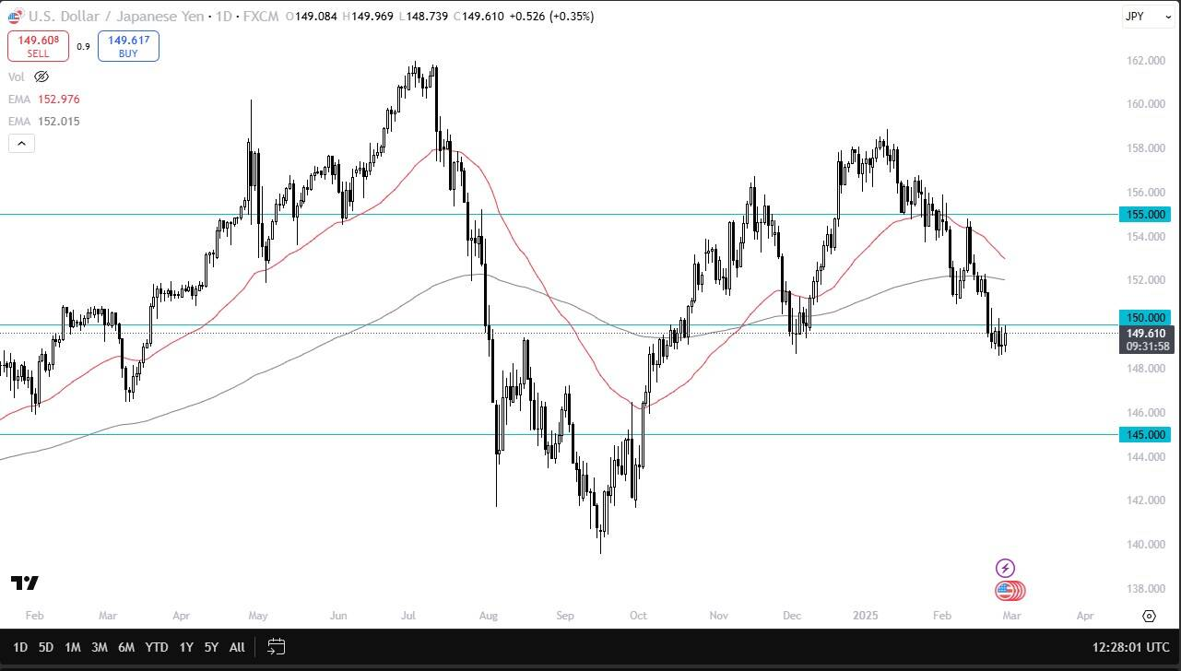Click the SELL 149.608 button
1181x671 pixels.
(38, 46)
